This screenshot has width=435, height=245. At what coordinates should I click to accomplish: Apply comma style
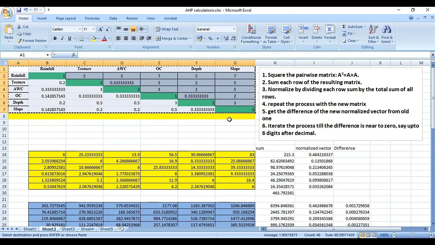click(217, 38)
